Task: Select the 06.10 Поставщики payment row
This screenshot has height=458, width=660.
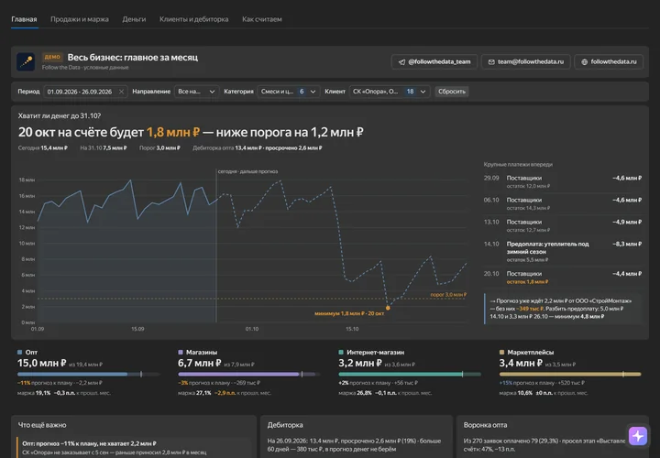Action: (x=562, y=203)
